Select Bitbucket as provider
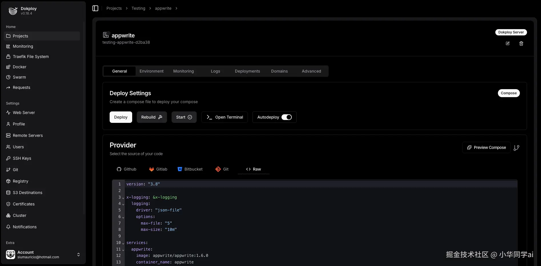 click(190, 169)
